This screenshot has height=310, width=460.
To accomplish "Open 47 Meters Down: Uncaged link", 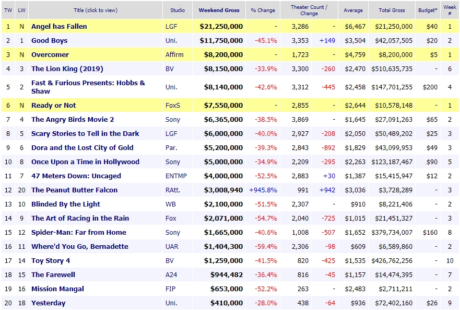I will point(76,176).
